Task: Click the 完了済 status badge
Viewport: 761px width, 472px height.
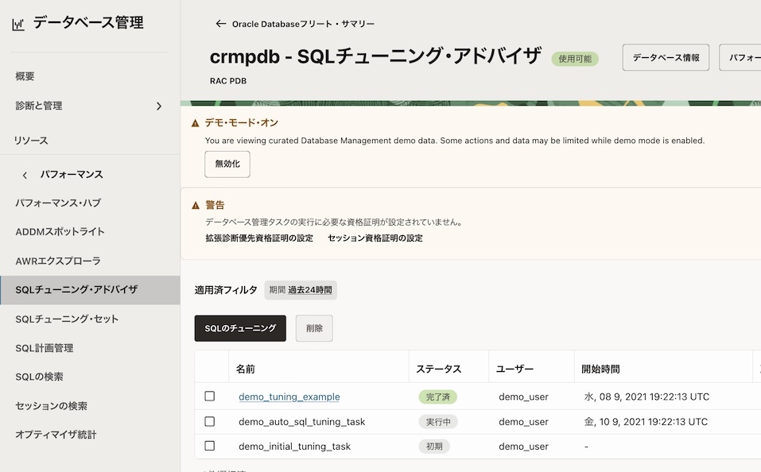Action: click(438, 397)
